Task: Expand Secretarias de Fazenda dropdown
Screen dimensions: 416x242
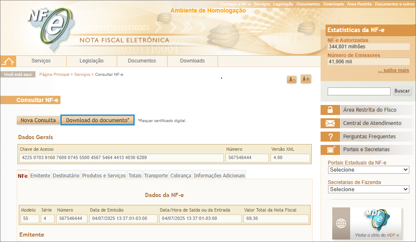Action: tap(368, 190)
